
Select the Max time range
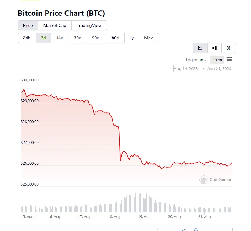pyautogui.click(x=148, y=38)
